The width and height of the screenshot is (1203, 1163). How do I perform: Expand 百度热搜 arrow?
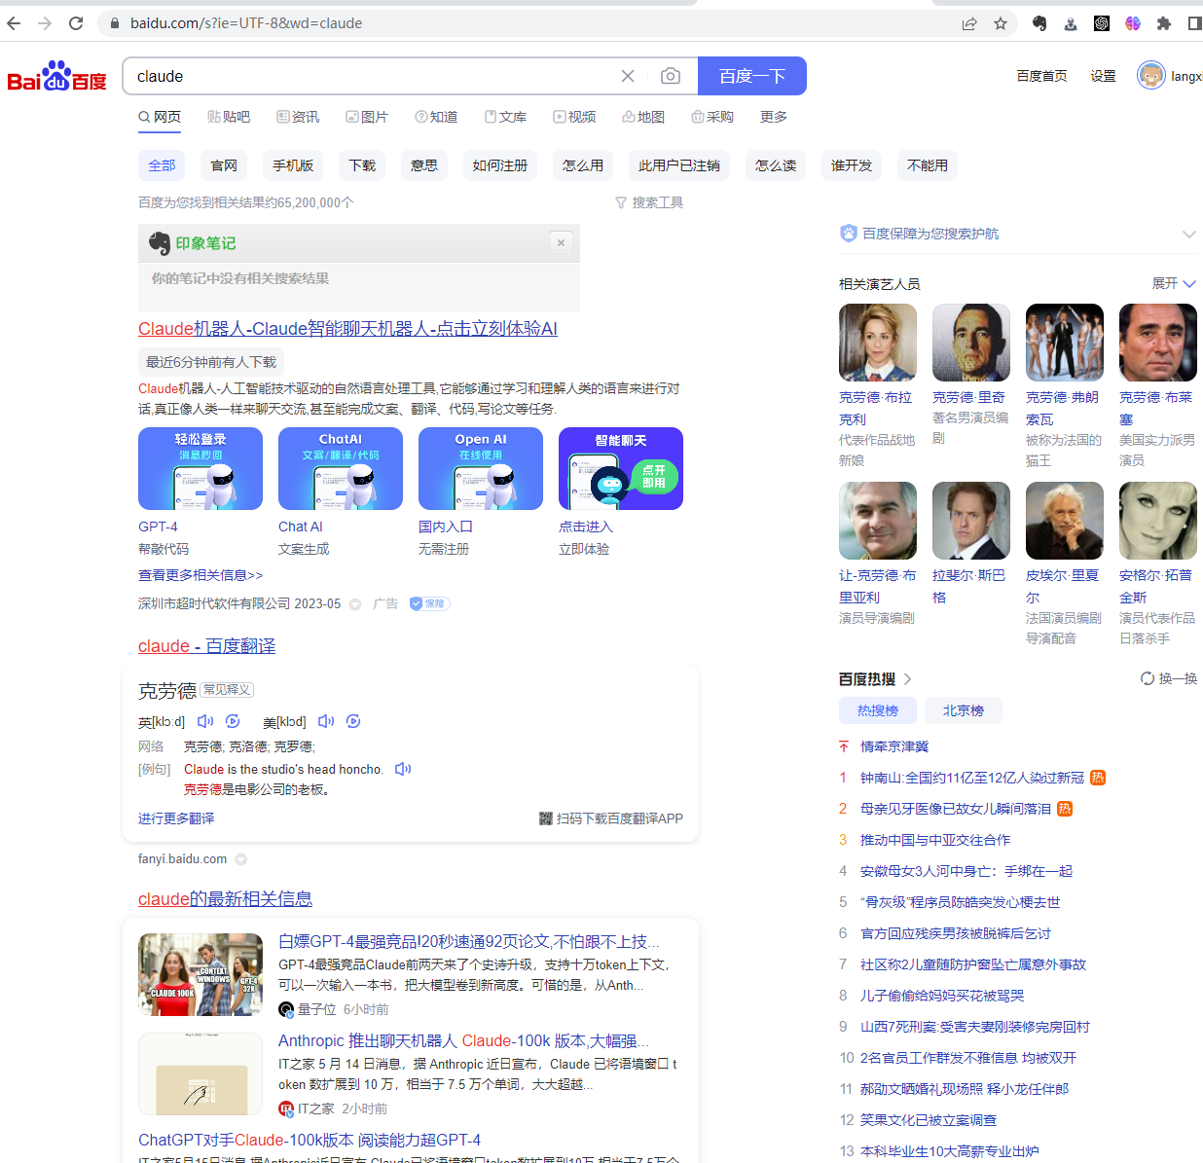(907, 679)
